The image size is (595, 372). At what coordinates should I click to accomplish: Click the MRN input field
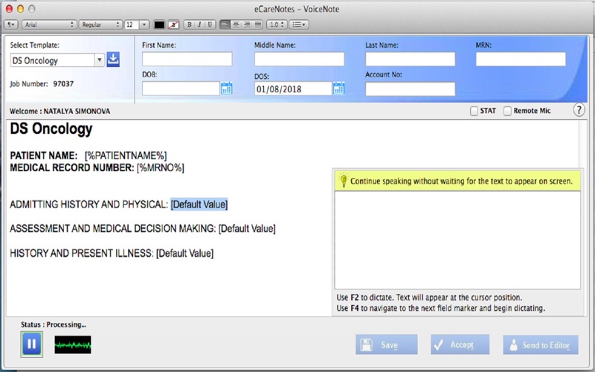pyautogui.click(x=521, y=60)
